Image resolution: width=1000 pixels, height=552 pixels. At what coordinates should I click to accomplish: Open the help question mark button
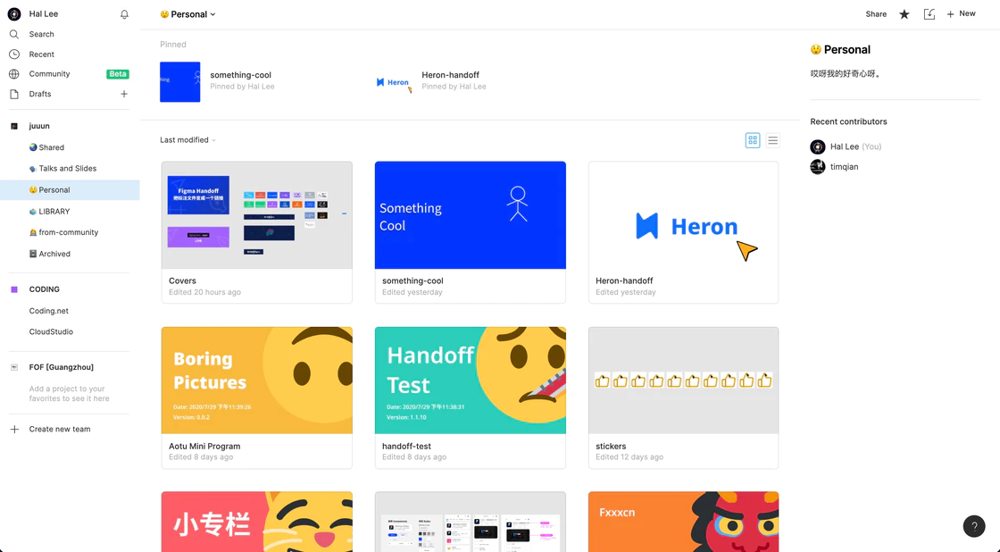[x=974, y=526]
